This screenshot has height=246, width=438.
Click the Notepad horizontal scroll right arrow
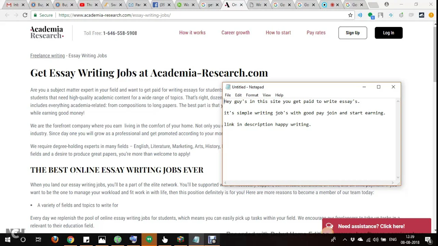(x=392, y=183)
